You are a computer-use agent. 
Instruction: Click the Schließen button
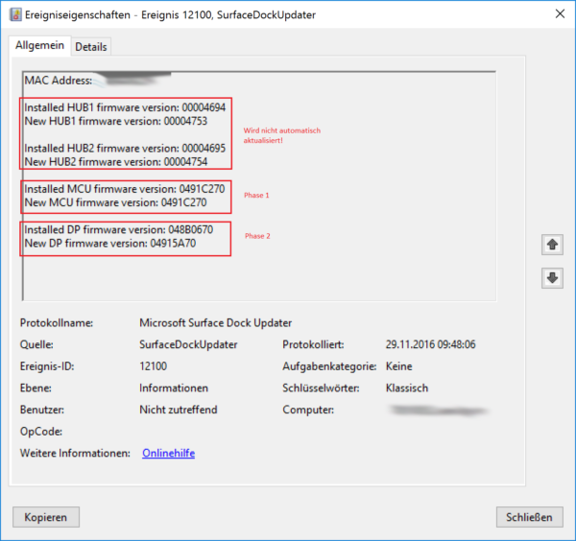click(x=529, y=517)
